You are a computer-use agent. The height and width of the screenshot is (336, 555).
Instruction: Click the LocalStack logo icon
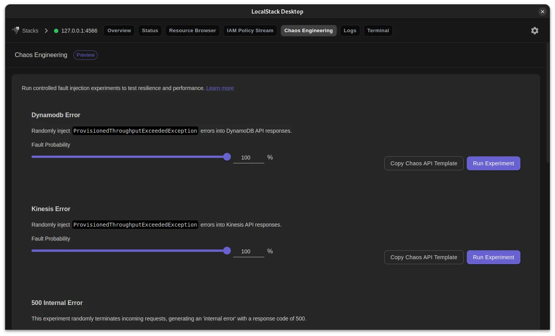point(16,30)
